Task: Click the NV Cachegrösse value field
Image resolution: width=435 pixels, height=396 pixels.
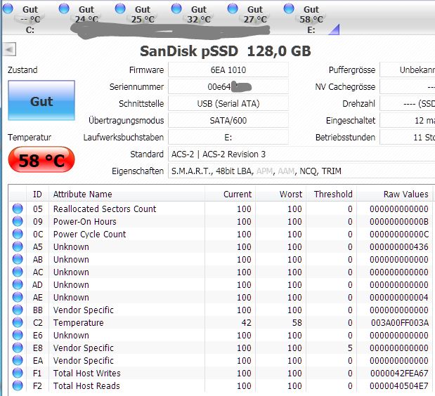Action: pyautogui.click(x=408, y=87)
